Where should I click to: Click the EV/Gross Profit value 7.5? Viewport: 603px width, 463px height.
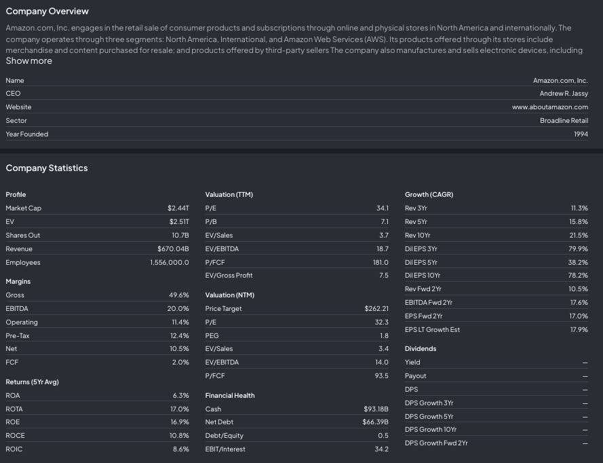coord(384,276)
